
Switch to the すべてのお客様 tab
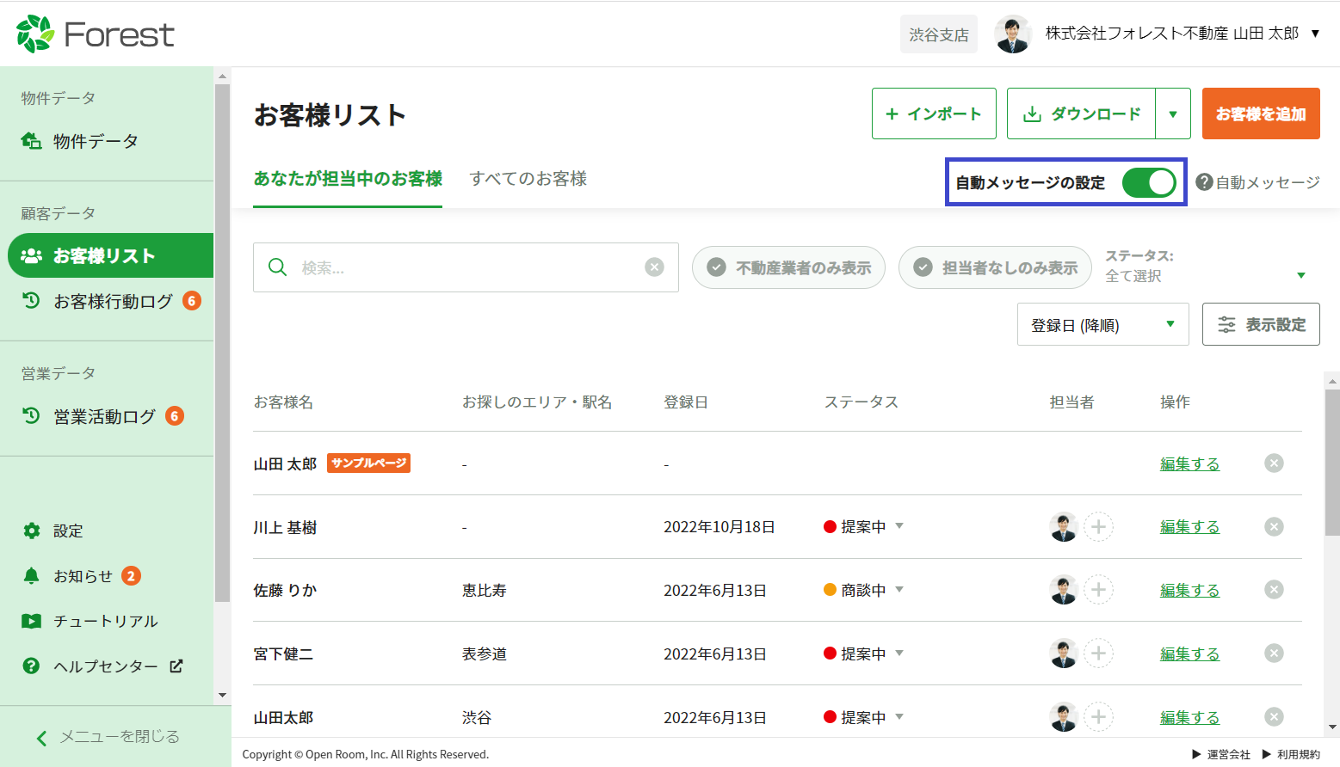tap(528, 179)
